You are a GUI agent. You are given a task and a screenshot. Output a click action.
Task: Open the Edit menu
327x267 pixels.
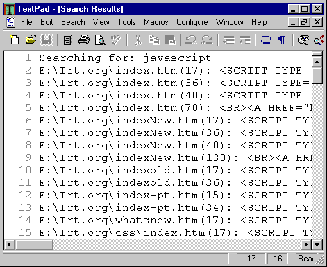47,22
